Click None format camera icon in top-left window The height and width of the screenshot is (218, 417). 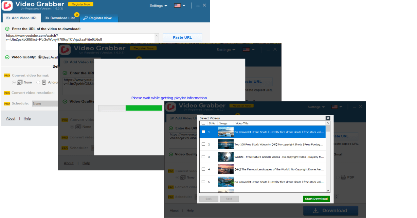coord(20,82)
